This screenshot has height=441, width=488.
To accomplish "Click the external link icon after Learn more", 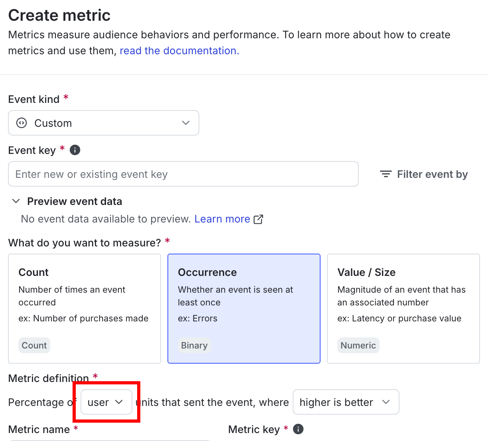I will [x=258, y=219].
